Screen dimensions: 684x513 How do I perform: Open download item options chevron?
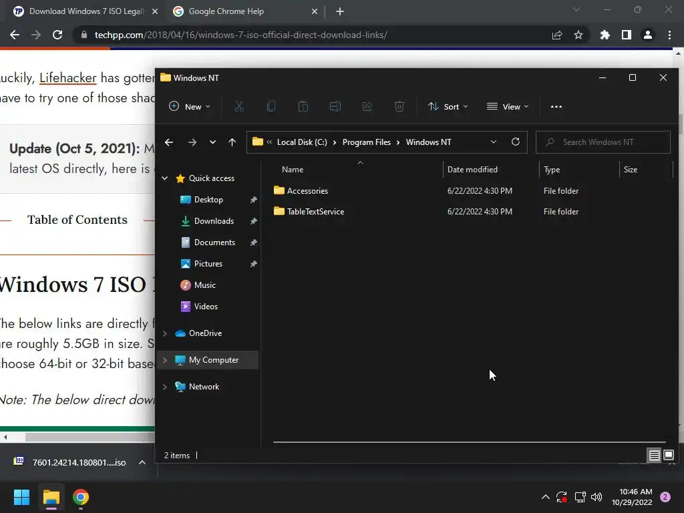point(142,462)
